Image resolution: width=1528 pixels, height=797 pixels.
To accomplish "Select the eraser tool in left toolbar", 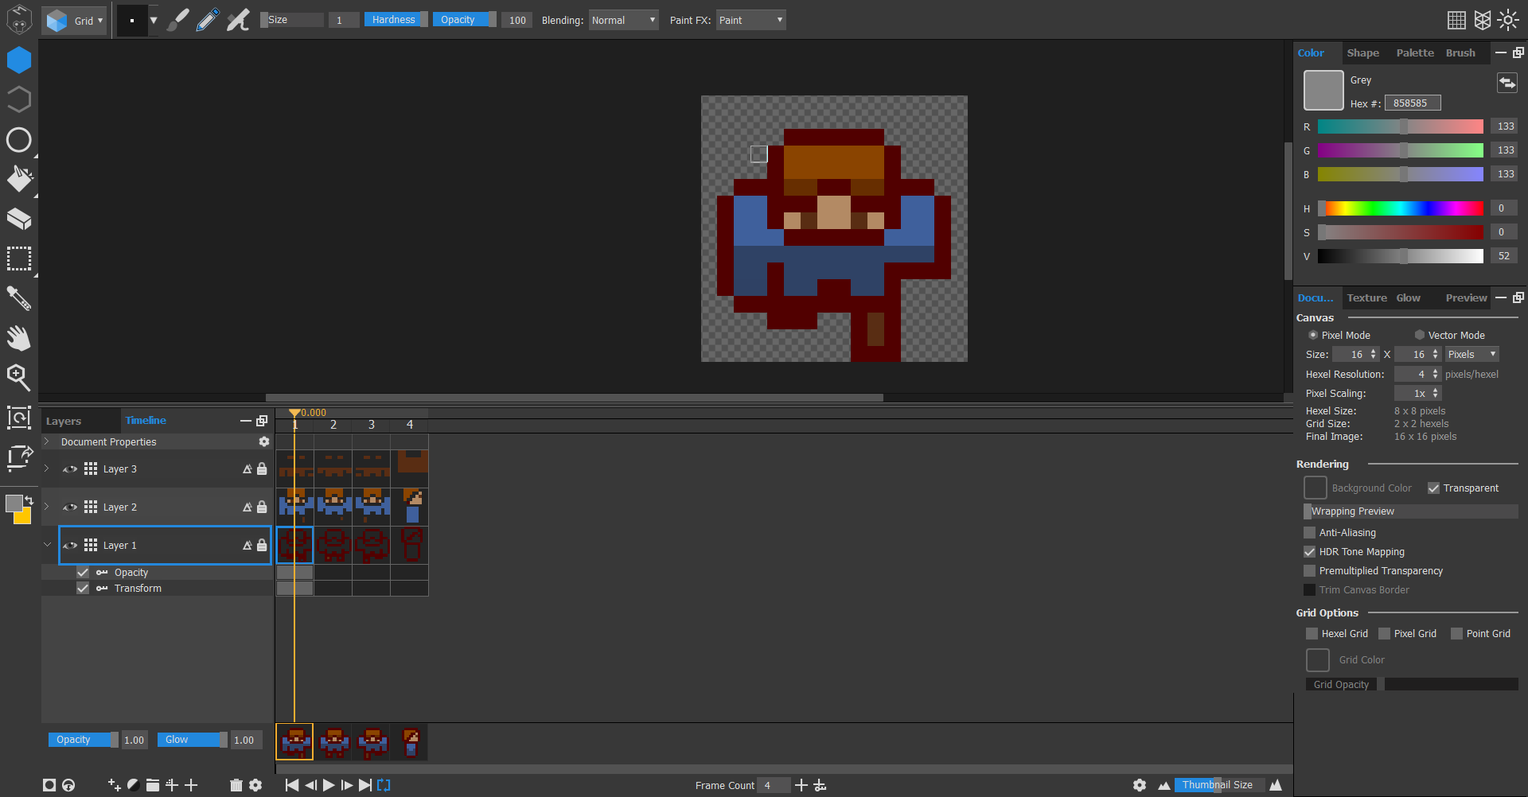I will tap(19, 219).
